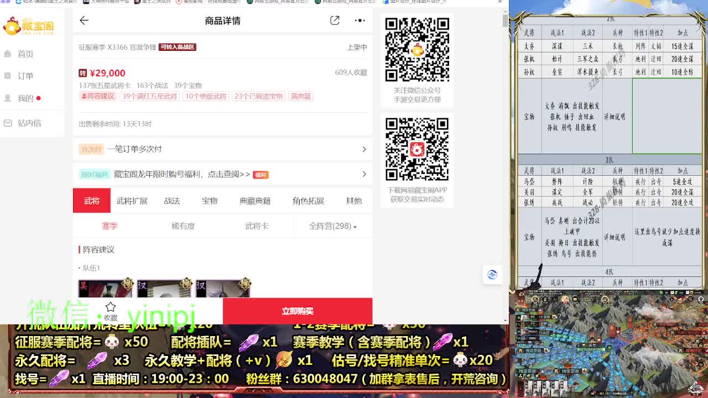
Task: Switch to the 宝物 tab
Action: tap(210, 201)
